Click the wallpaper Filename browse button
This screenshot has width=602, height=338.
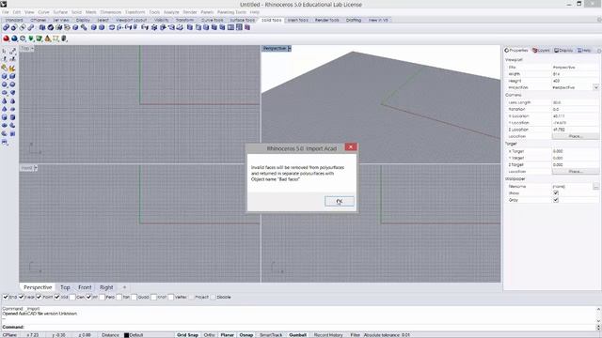595,186
